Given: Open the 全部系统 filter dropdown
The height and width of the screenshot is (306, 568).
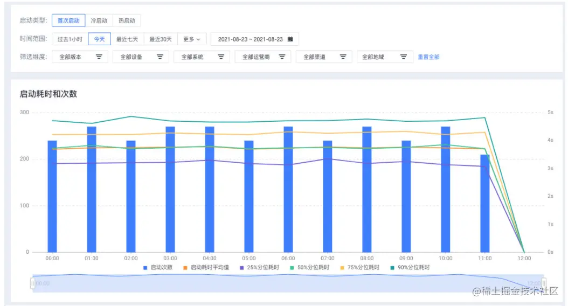Looking at the screenshot, I should tap(202, 57).
